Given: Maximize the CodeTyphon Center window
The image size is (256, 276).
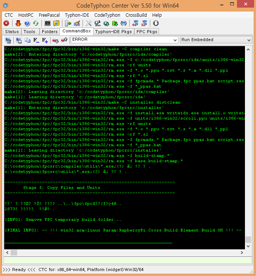Looking at the screenshot, I should coord(232,4).
